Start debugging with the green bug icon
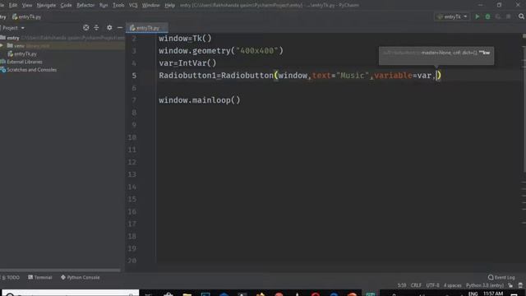Image resolution: width=526 pixels, height=296 pixels. click(x=487, y=16)
